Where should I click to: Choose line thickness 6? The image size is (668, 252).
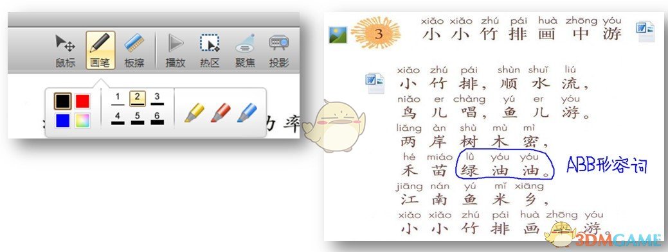[157, 118]
